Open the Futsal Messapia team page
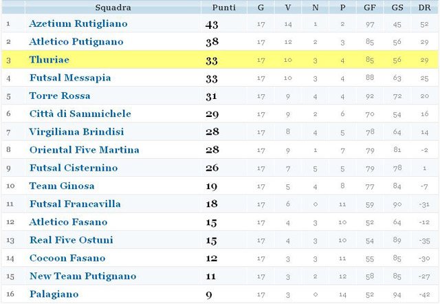 [70, 78]
